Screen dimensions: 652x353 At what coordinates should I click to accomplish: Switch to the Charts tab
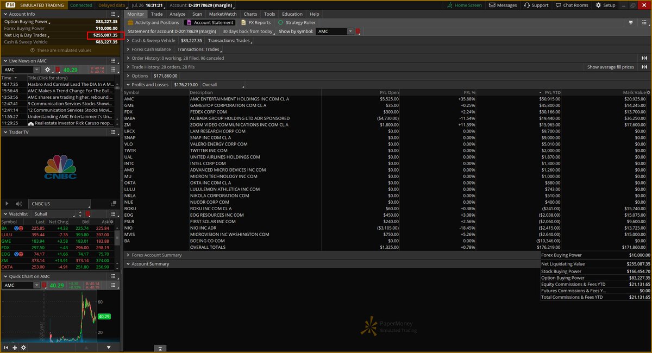click(x=250, y=14)
